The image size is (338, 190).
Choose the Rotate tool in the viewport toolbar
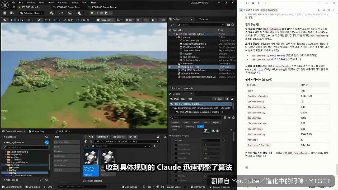point(19,20)
